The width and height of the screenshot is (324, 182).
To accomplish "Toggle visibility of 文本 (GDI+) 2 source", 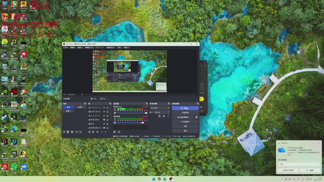I will 104,108.
